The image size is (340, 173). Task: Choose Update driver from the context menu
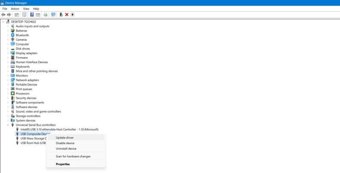(76, 138)
